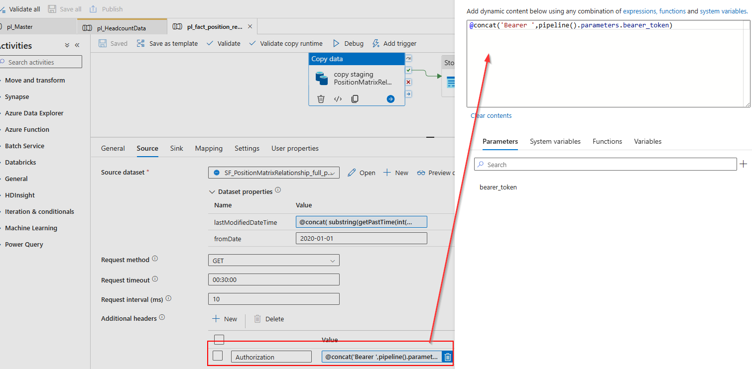Click Add trigger in toolbar
This screenshot has height=369, width=752.
point(394,43)
